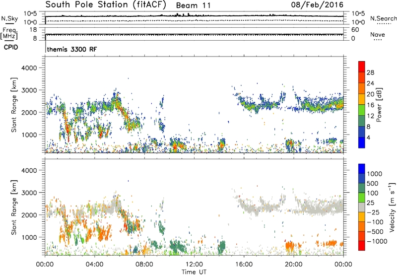
Task: Click the '500' label on Velocity colorbar
Action: pos(373,184)
